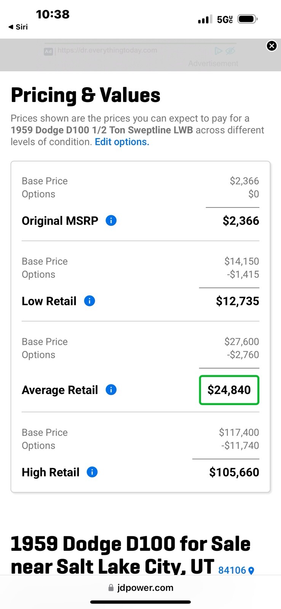Tap info icon next to High Retail

tap(92, 472)
